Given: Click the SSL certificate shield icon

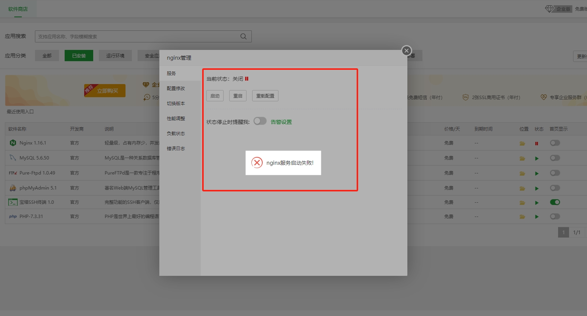Looking at the screenshot, I should [465, 97].
